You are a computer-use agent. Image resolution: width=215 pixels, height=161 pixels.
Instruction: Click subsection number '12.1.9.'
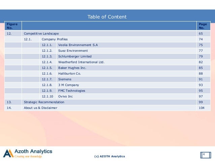point(47,91)
